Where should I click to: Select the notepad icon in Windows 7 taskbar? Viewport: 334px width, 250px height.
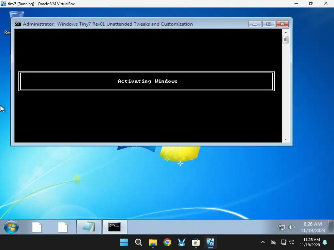(x=89, y=227)
